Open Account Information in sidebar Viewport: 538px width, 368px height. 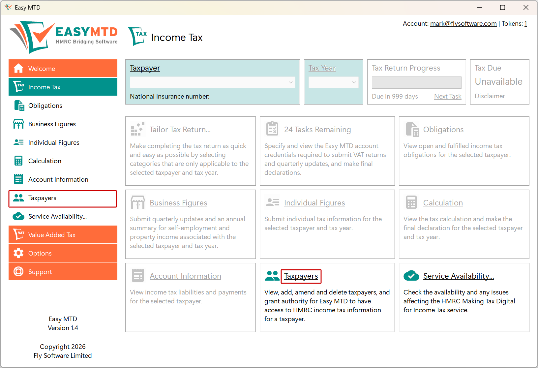point(63,179)
